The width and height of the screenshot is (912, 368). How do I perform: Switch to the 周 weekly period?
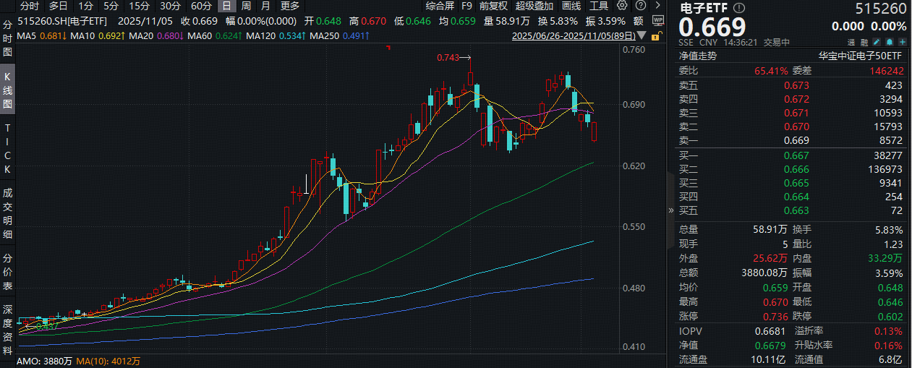pyautogui.click(x=246, y=6)
